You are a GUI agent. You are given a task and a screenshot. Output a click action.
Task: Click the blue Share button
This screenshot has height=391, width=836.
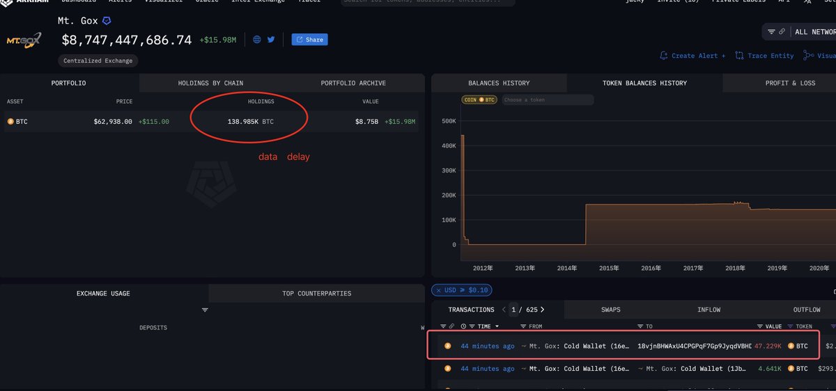309,40
